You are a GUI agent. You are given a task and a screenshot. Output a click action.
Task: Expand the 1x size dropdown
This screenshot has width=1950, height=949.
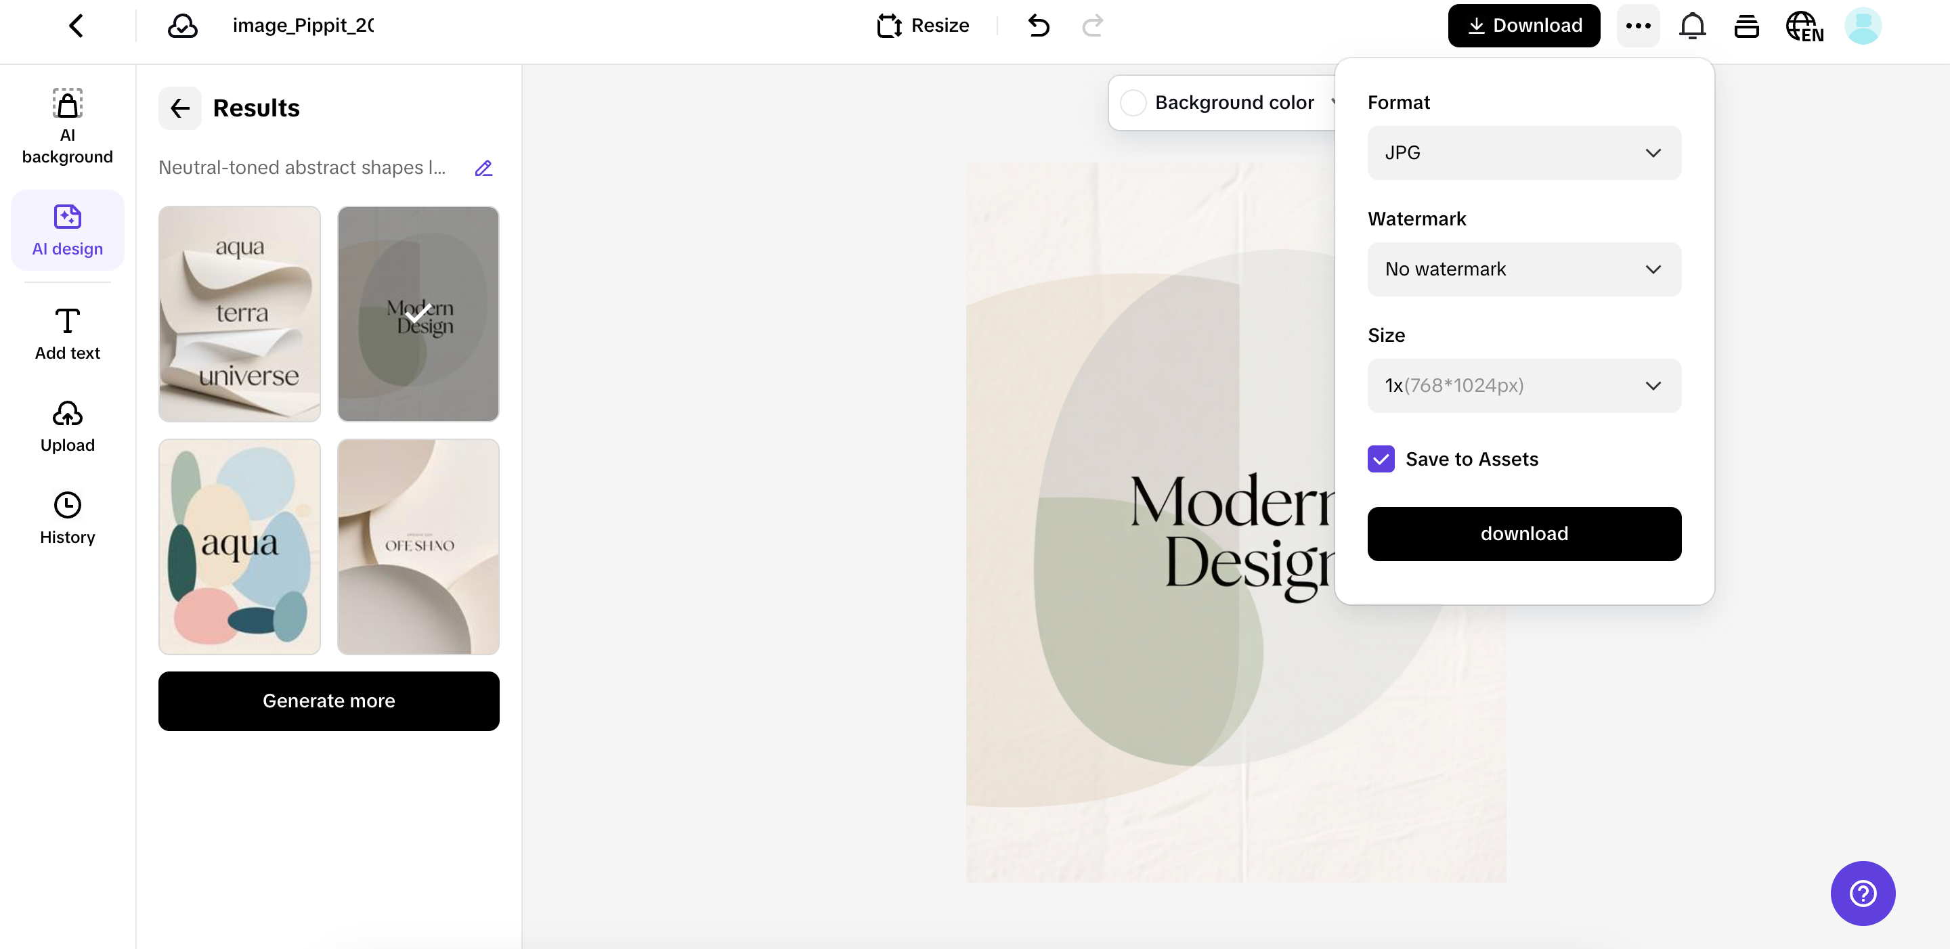click(1524, 386)
